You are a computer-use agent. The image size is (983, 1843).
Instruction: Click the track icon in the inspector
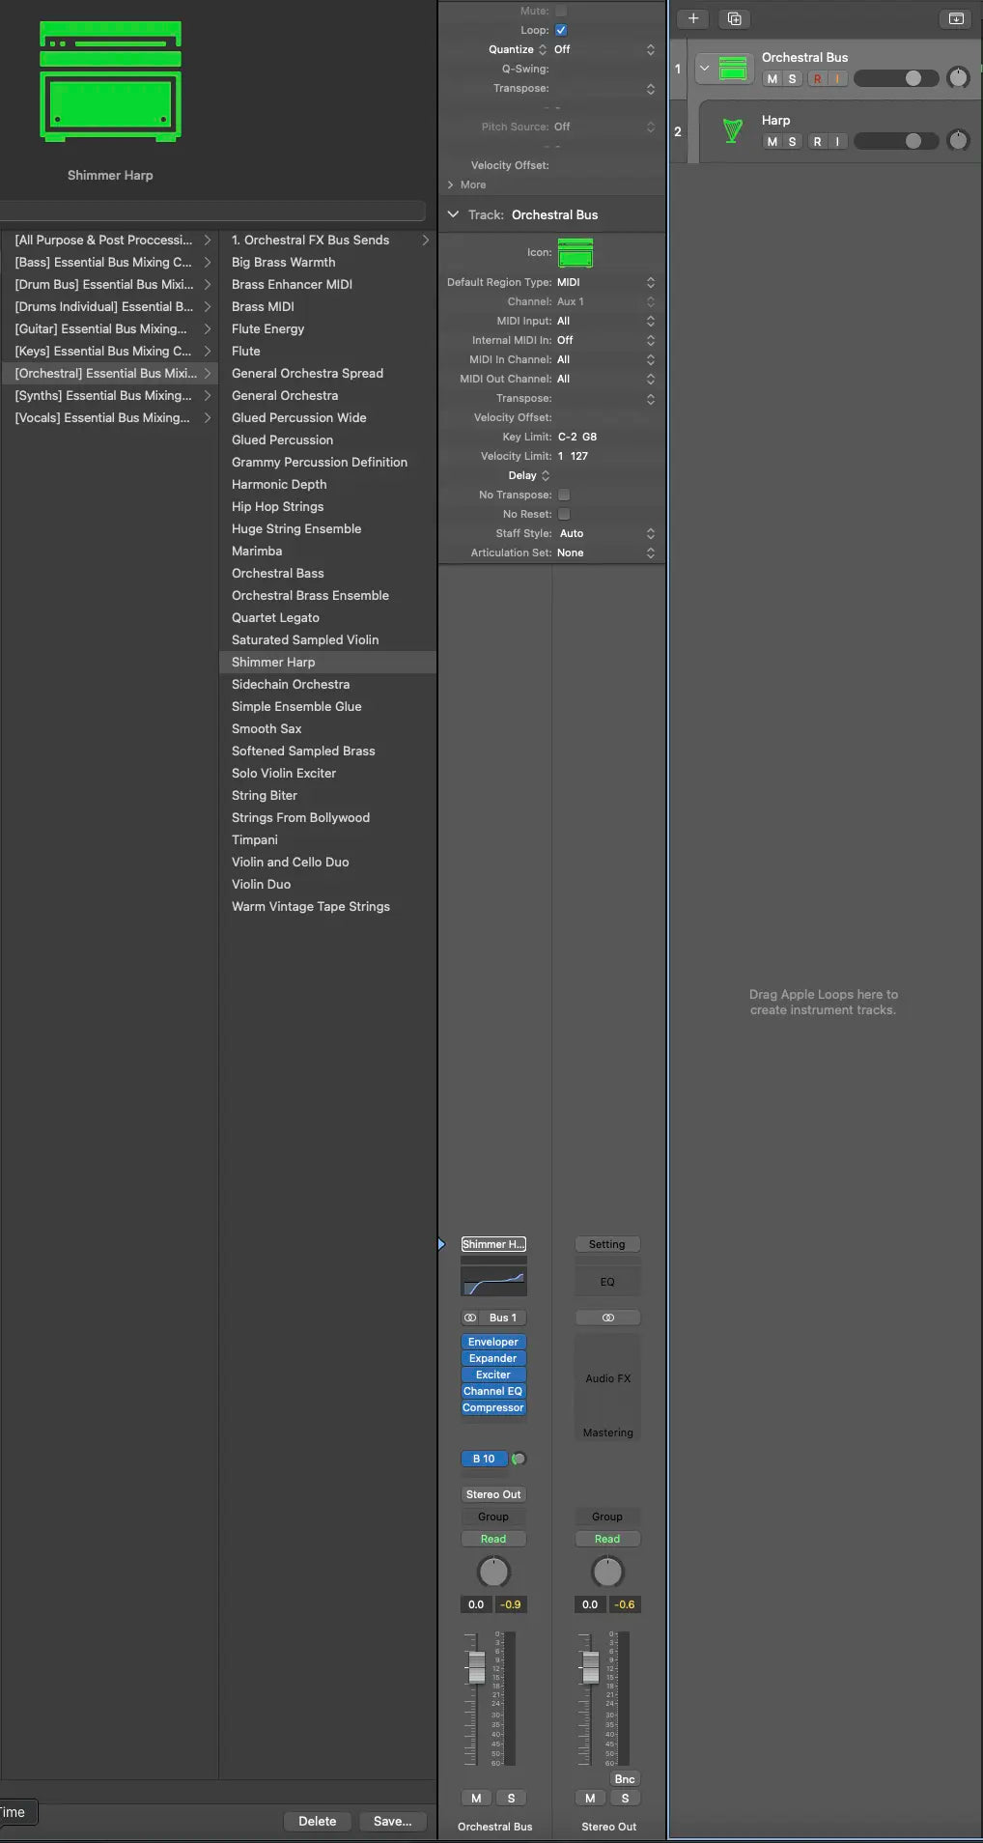[575, 253]
